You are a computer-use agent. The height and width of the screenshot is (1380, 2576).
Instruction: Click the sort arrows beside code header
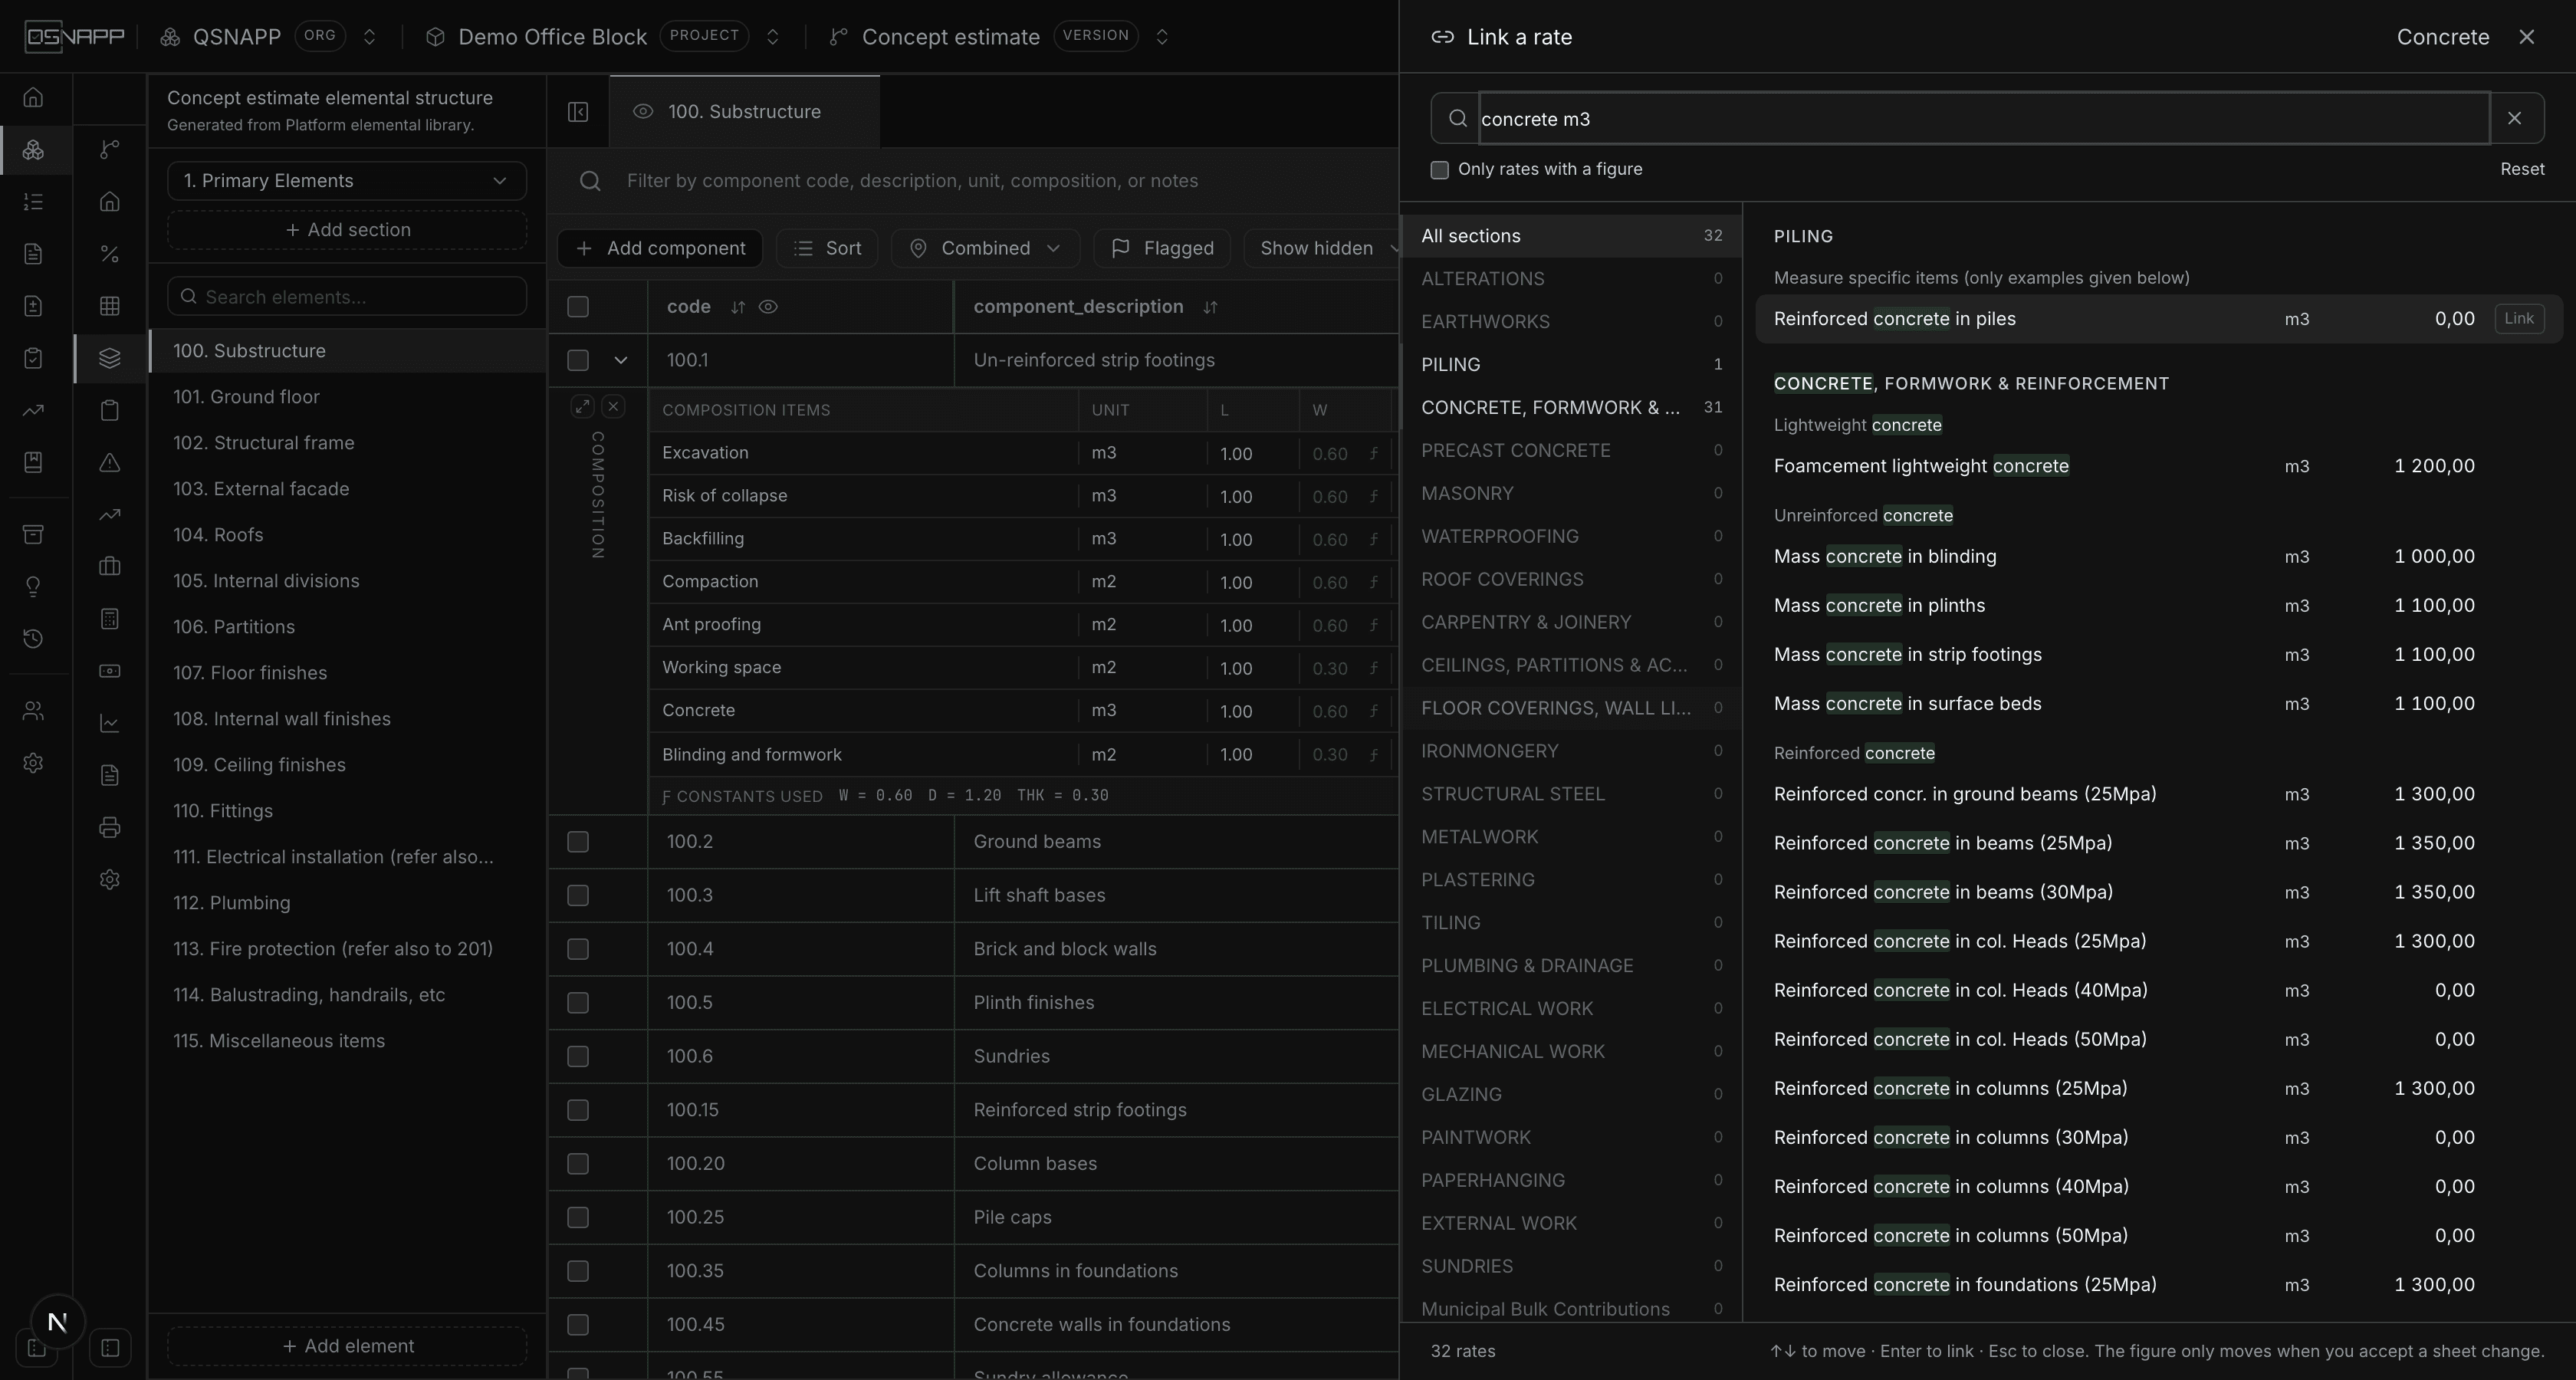[x=738, y=307]
